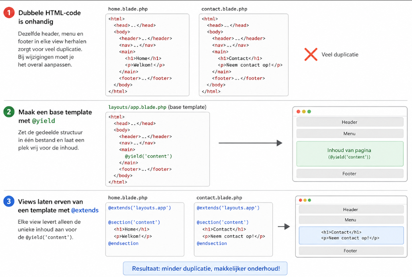Click Menu bar in lower browser mockup
Viewport: 412px width, 277px height.
tap(351, 220)
